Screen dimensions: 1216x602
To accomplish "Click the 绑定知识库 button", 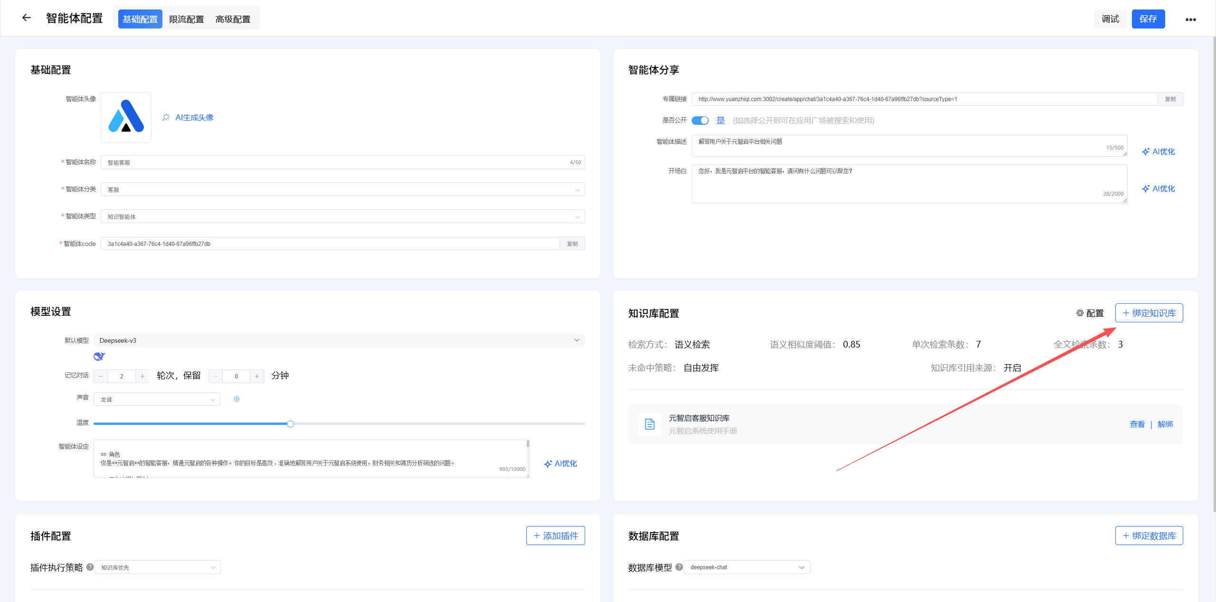I will (x=1149, y=313).
